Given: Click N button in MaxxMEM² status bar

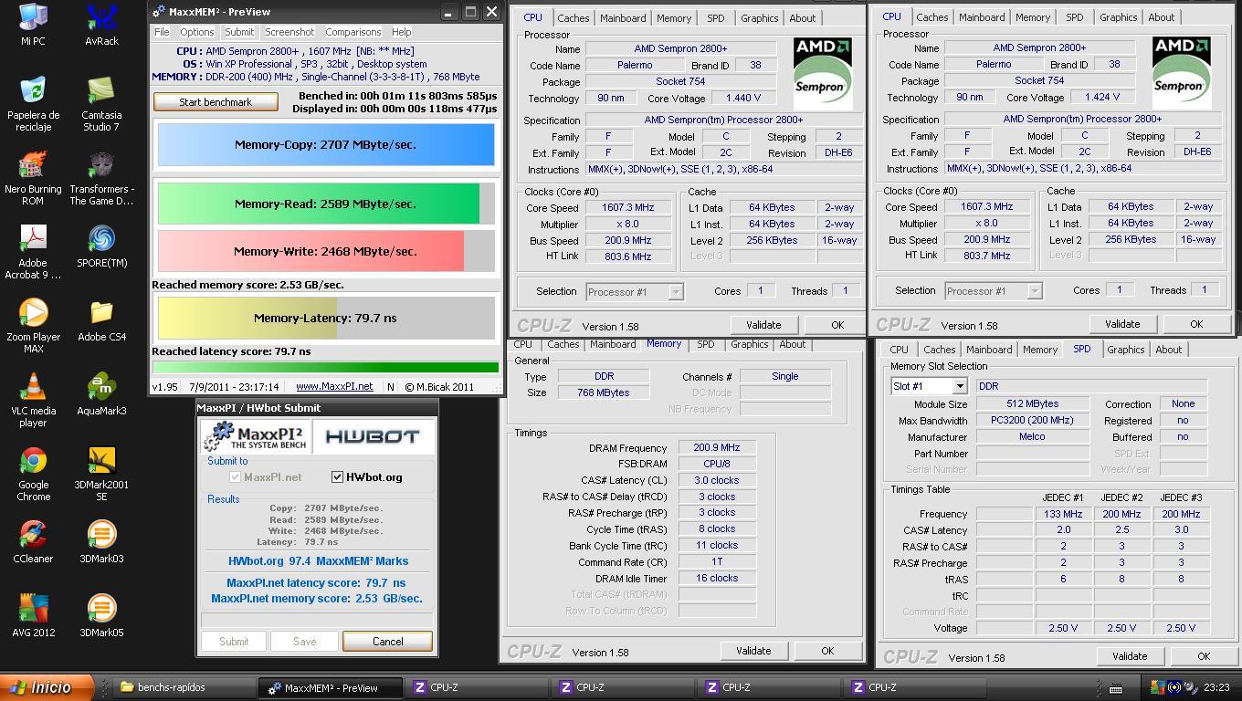Looking at the screenshot, I should tap(390, 387).
